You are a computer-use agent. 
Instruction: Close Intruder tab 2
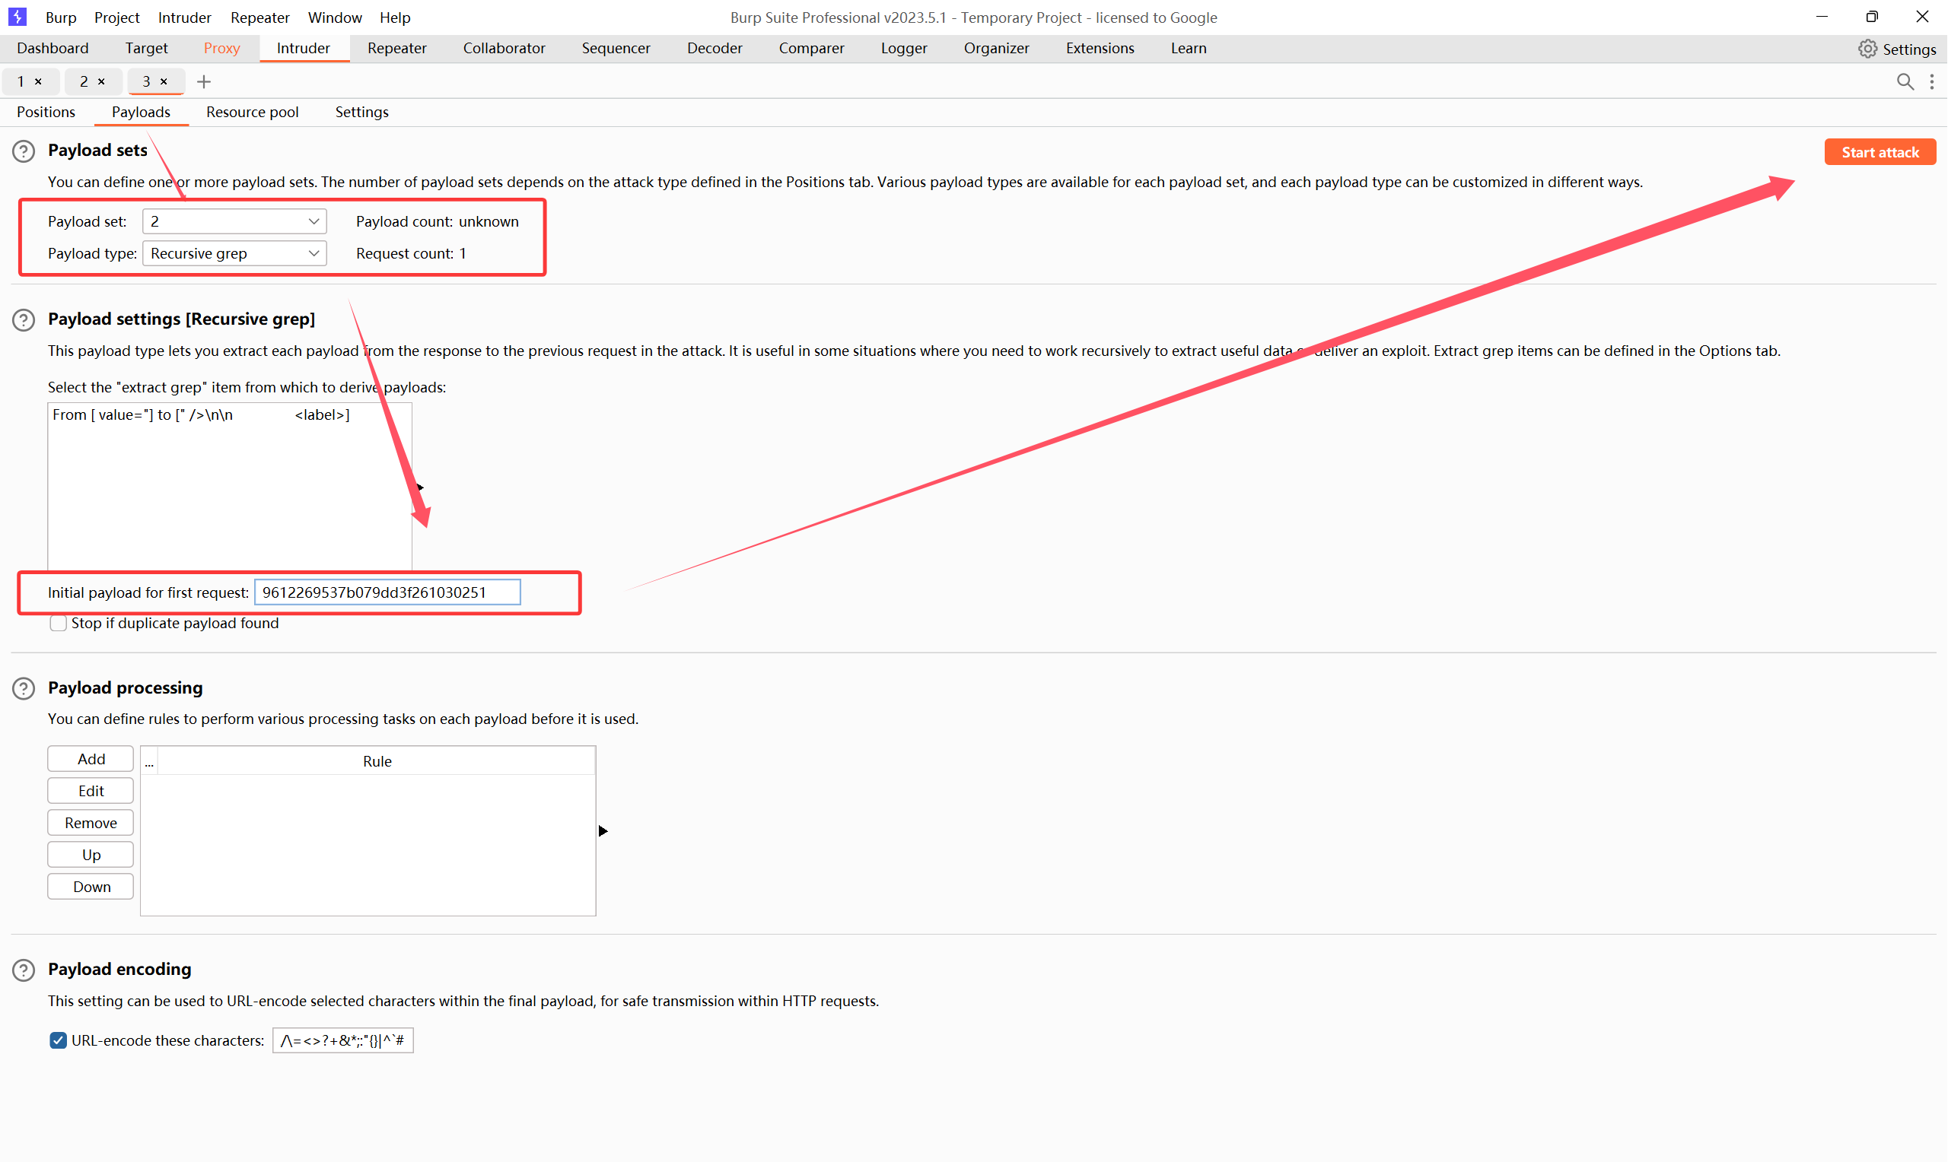pos(101,81)
